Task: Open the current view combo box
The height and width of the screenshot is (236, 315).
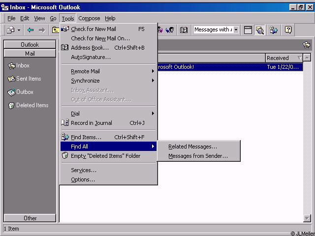Action: click(216, 30)
